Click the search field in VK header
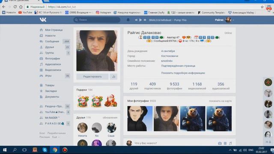The image size is (274, 154). (x=97, y=20)
